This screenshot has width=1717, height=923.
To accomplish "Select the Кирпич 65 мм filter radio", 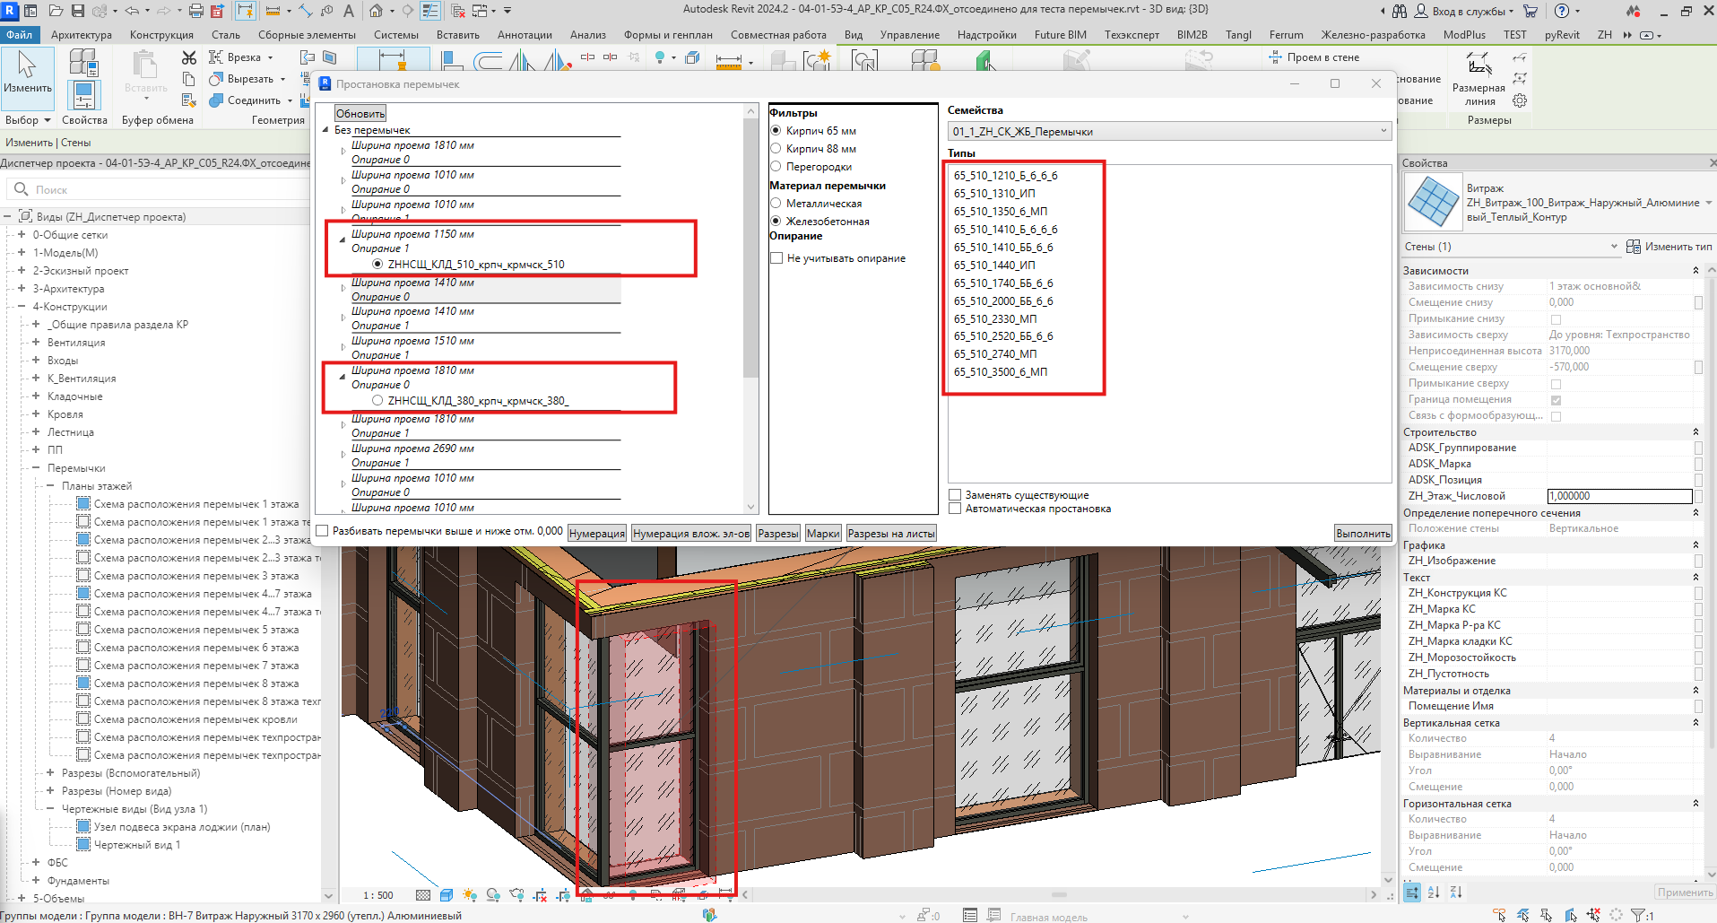I will coord(776,131).
